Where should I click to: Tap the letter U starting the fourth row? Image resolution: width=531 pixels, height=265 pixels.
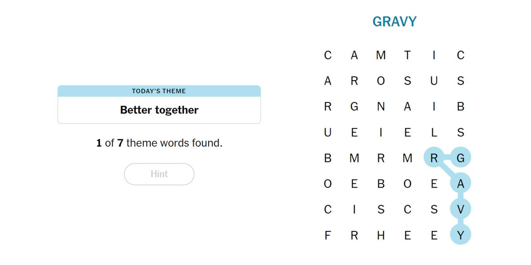point(328,132)
